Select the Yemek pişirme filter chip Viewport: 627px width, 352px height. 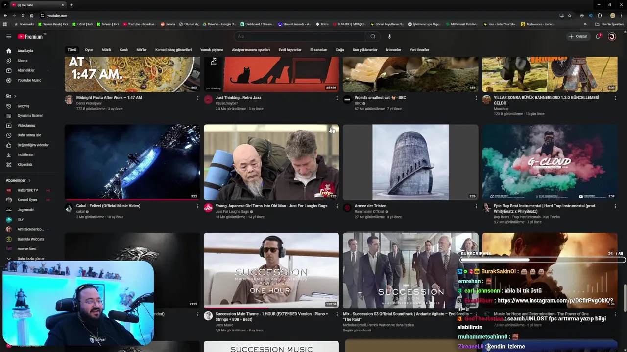[212, 50]
